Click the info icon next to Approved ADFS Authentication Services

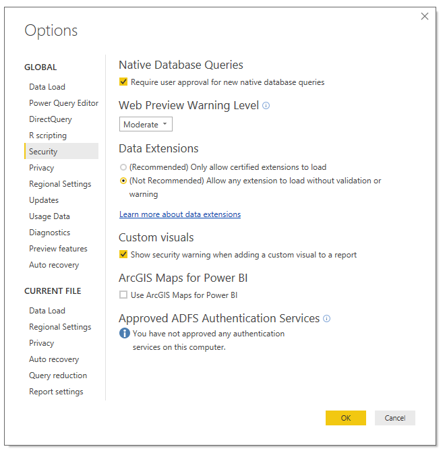tap(326, 318)
